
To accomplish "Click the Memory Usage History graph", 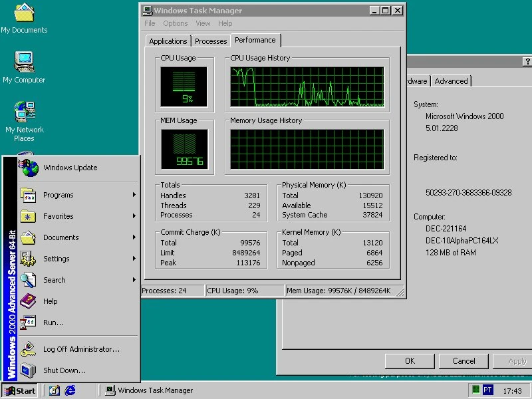I will coord(307,149).
